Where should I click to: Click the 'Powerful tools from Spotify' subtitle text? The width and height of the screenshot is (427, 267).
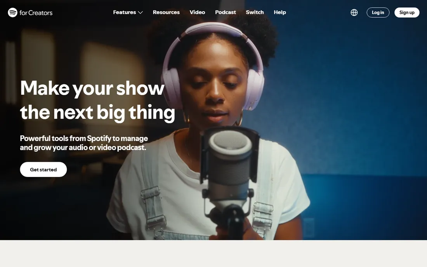(84, 143)
